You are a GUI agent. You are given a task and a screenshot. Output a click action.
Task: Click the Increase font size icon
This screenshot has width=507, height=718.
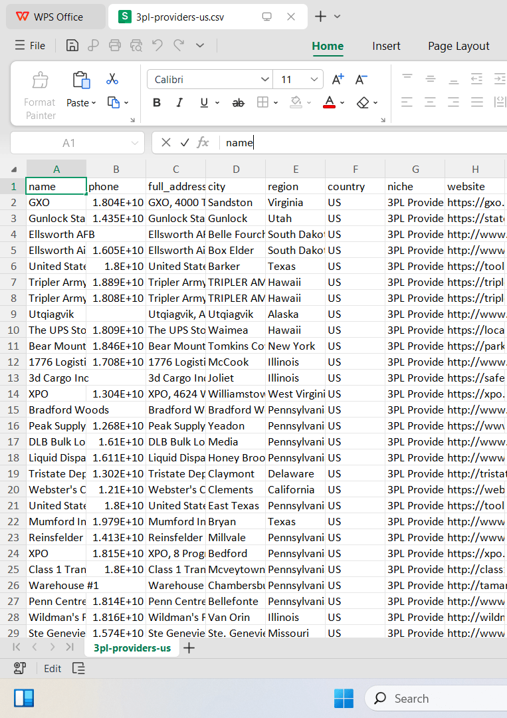(338, 80)
